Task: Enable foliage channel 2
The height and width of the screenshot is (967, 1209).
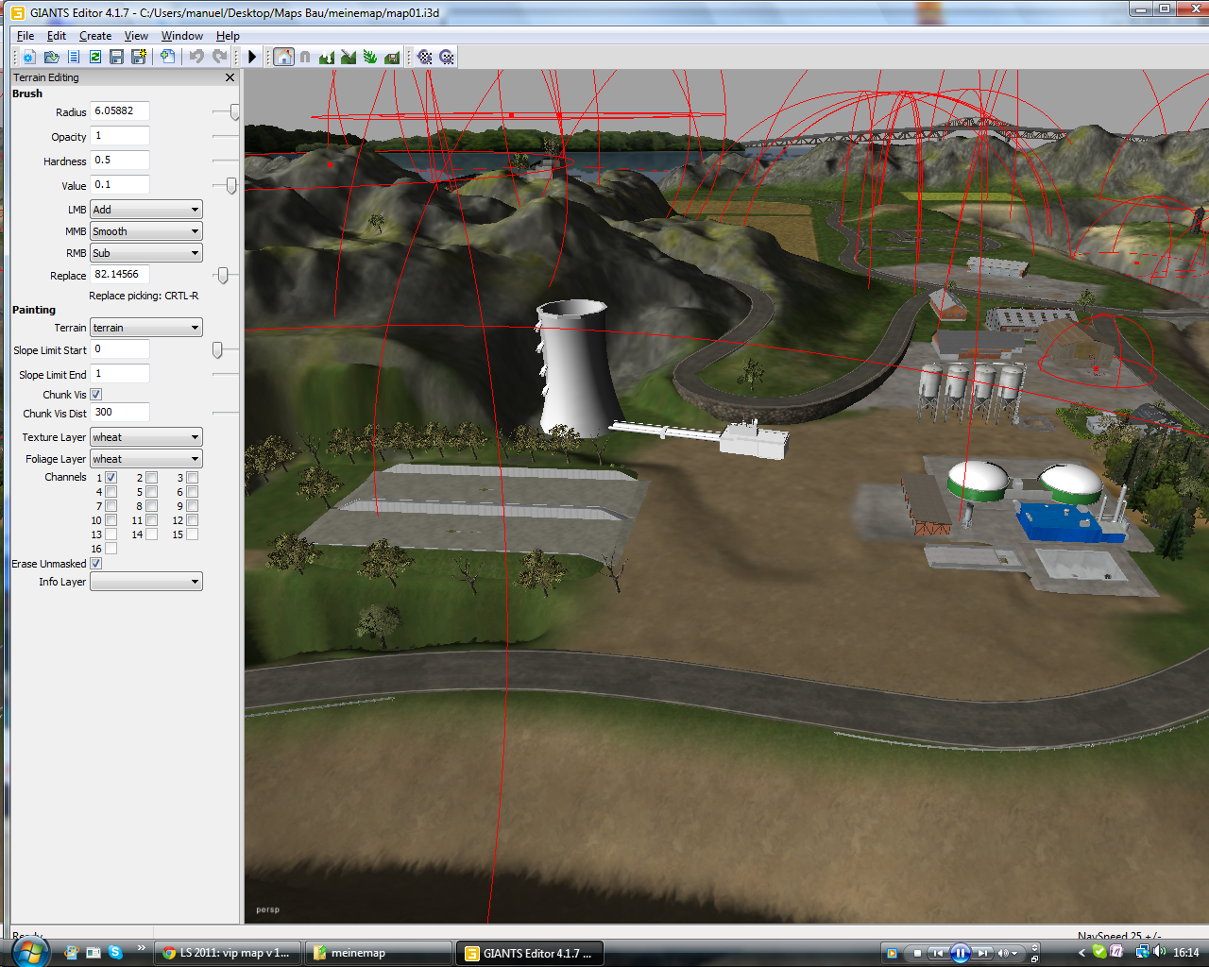Action: coord(151,478)
